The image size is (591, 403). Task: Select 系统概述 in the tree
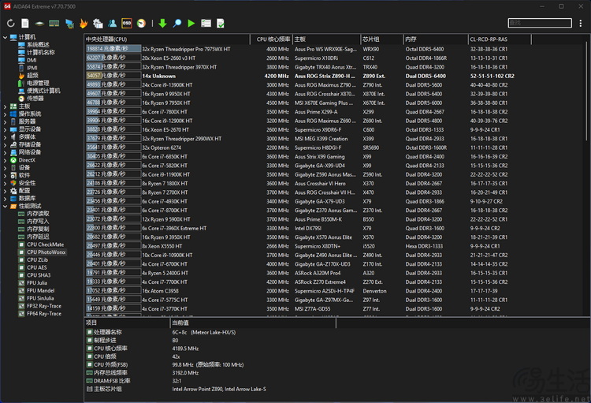pyautogui.click(x=38, y=44)
